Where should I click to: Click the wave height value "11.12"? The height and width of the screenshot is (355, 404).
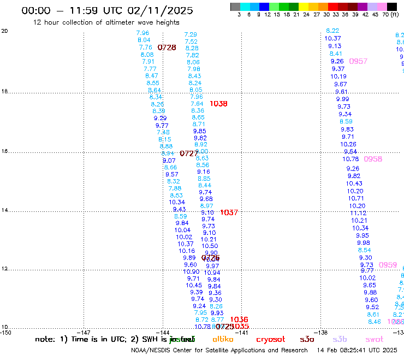coord(358,213)
